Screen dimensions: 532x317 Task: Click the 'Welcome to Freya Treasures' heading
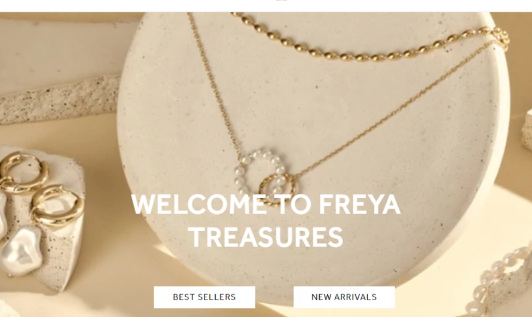266,221
